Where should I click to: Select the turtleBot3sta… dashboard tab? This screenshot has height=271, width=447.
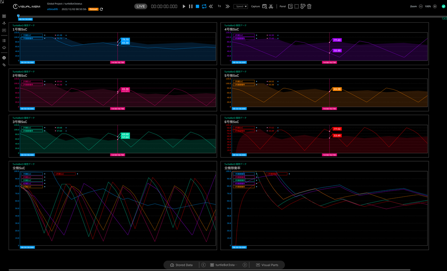pos(224,265)
